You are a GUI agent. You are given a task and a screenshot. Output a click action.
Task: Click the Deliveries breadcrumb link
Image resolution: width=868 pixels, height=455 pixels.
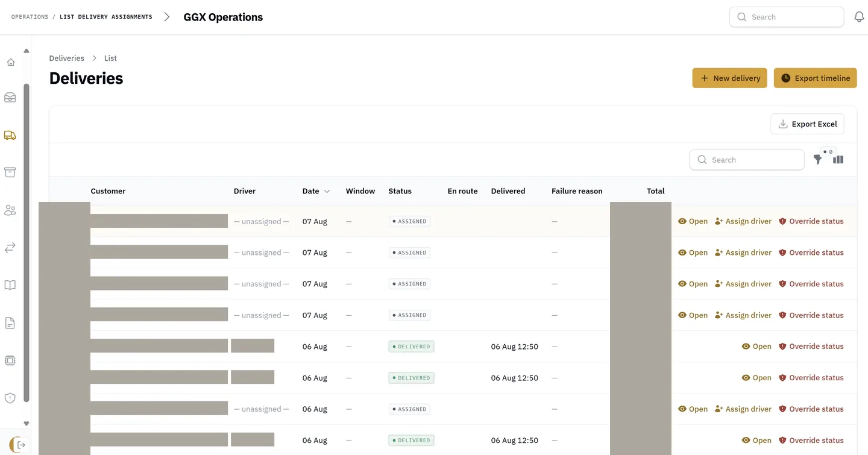tap(66, 58)
